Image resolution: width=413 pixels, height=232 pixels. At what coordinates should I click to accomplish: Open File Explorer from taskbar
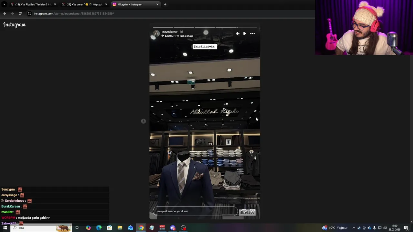click(120, 228)
